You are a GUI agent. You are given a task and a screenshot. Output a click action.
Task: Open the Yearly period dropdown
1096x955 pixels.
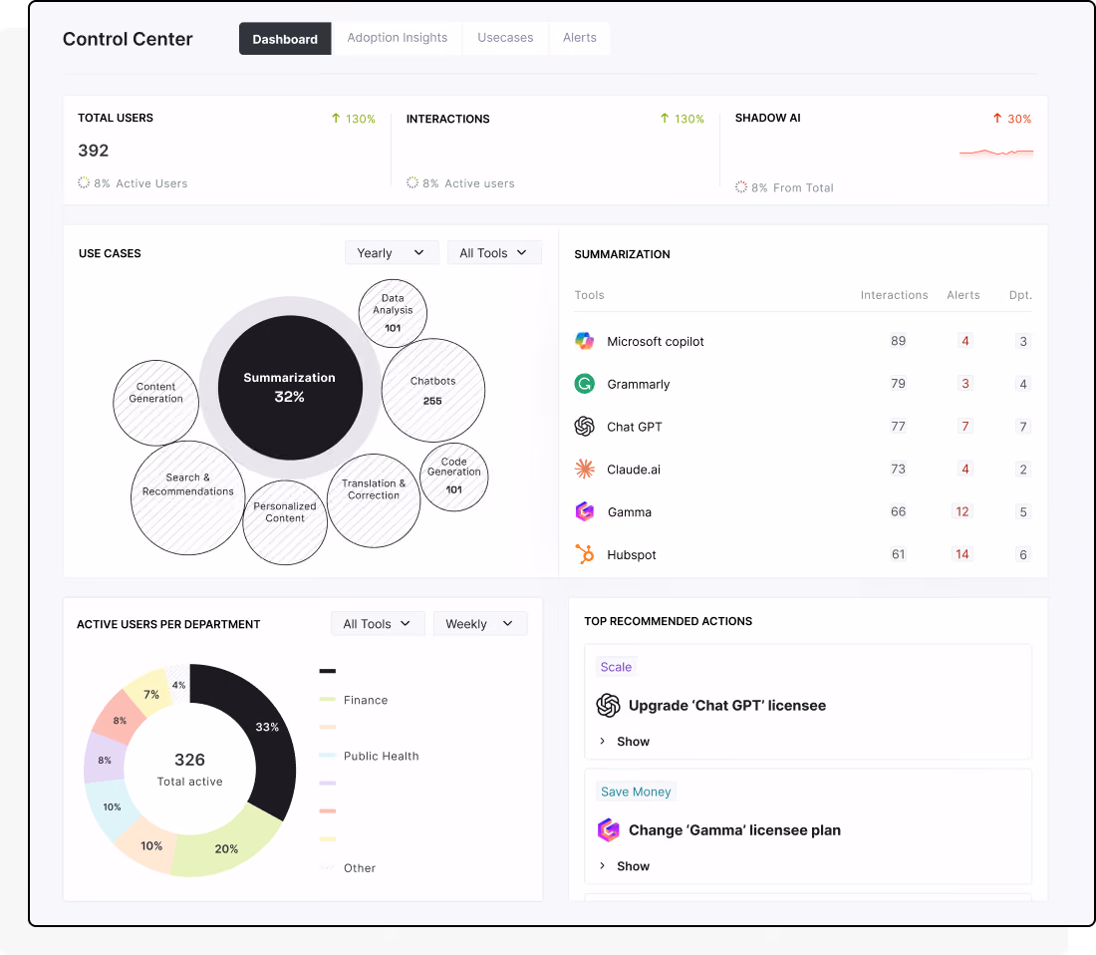(x=392, y=253)
